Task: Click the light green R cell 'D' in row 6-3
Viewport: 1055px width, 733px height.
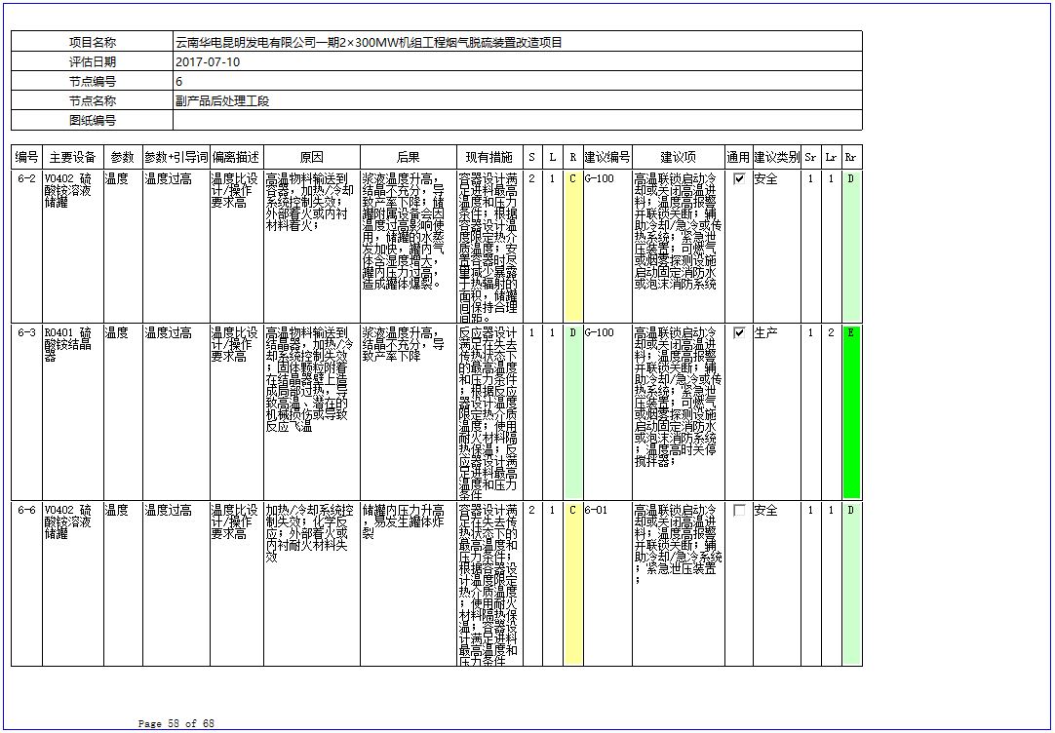Action: [x=572, y=412]
